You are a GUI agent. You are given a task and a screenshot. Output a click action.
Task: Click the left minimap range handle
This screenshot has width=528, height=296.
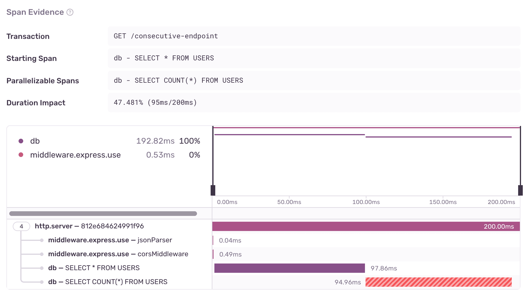pyautogui.click(x=213, y=190)
